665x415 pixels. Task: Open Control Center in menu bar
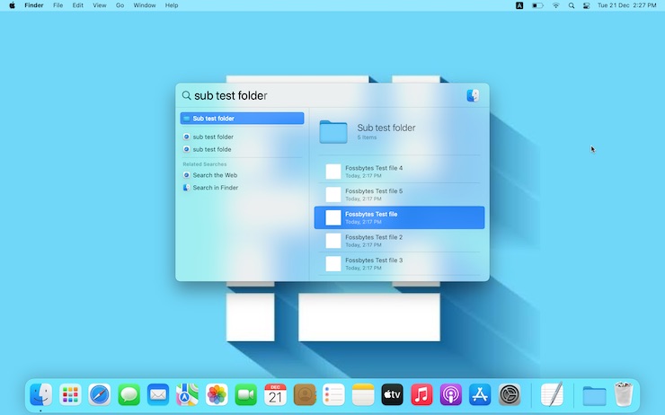tap(587, 5)
